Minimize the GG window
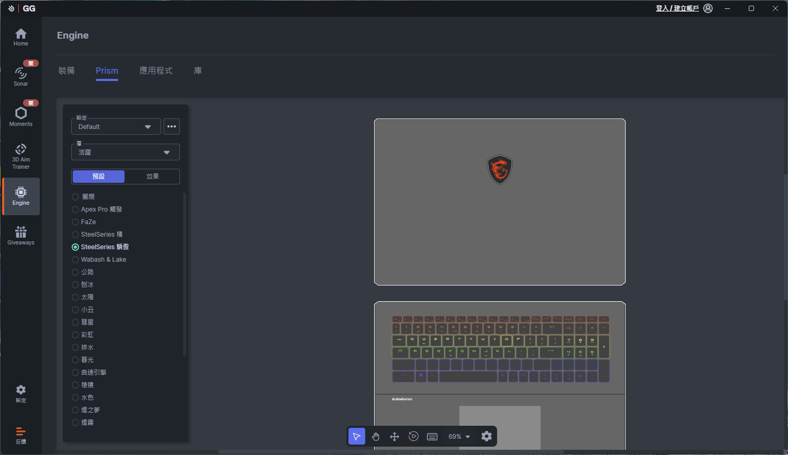This screenshot has width=788, height=455. [727, 8]
